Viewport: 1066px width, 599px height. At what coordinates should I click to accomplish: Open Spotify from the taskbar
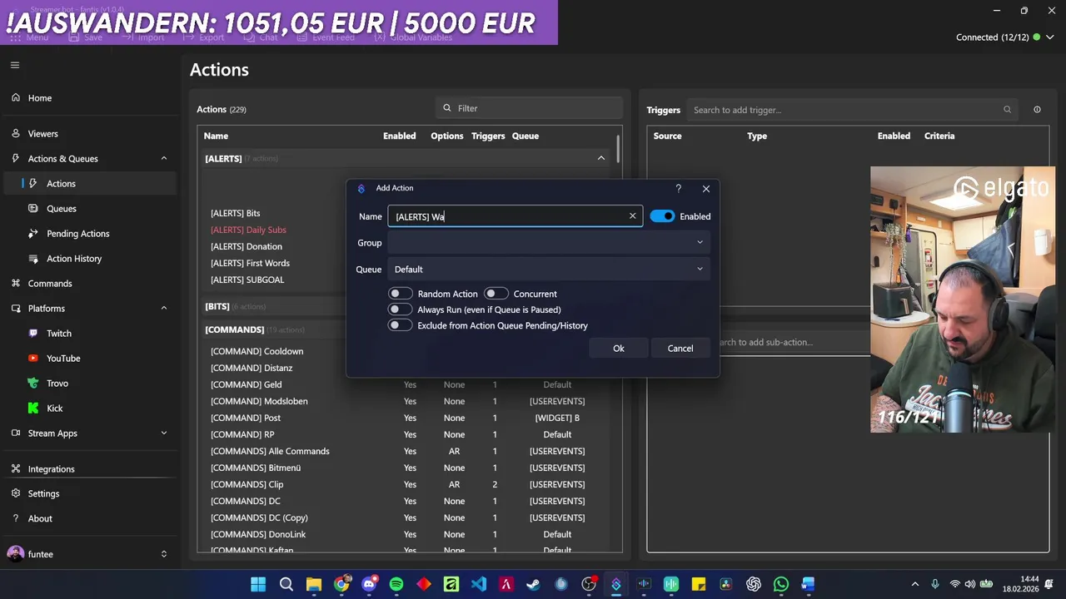tap(396, 584)
